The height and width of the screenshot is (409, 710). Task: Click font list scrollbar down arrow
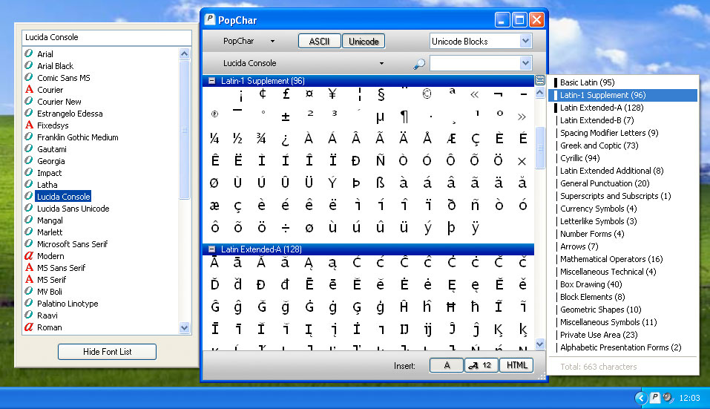tap(184, 327)
